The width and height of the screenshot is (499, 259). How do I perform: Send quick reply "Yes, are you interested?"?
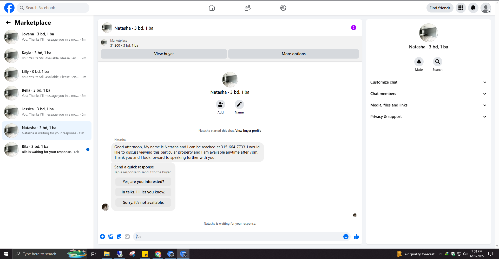point(143,182)
